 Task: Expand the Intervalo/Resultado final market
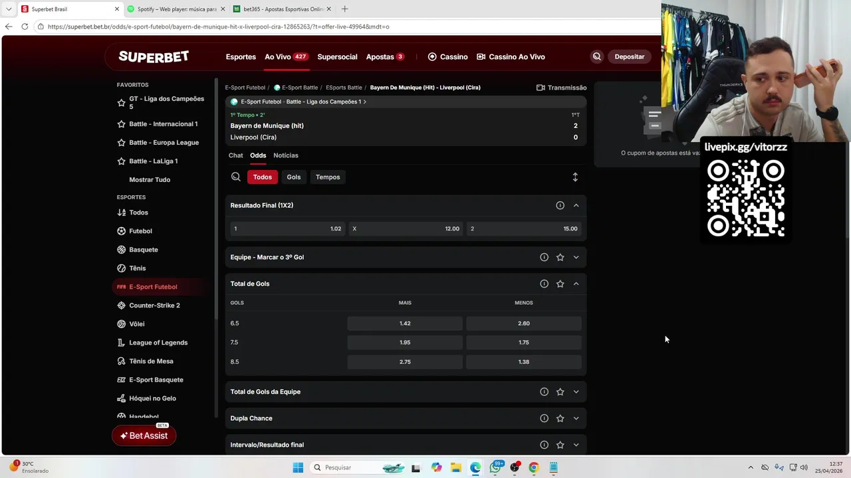point(576,445)
